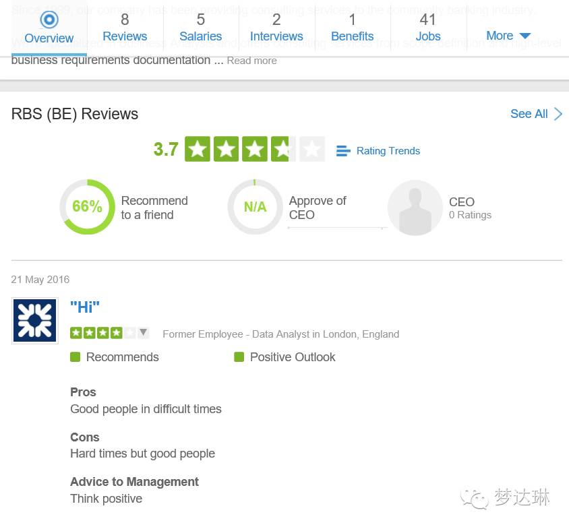This screenshot has width=569, height=527.
Task: Click 'Hard times but good people' text
Action: coord(143,454)
